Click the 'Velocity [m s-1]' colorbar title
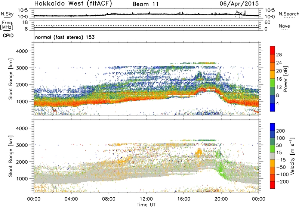Viewport: 299px width, 207px height. click(x=292, y=156)
